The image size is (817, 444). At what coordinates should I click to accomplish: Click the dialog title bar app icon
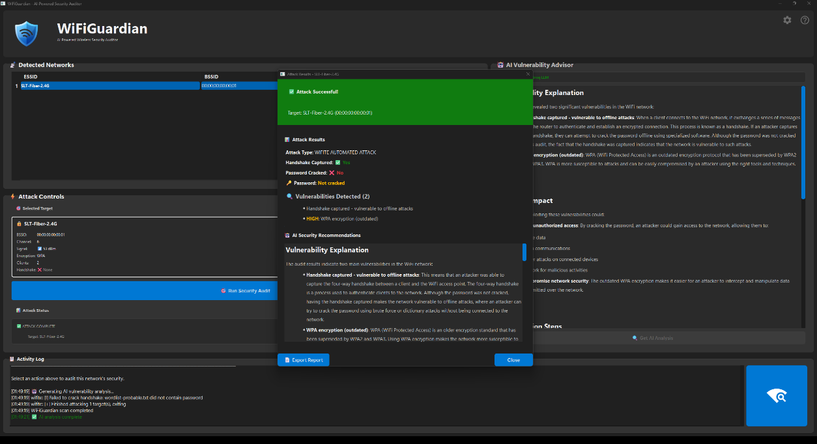(x=283, y=74)
